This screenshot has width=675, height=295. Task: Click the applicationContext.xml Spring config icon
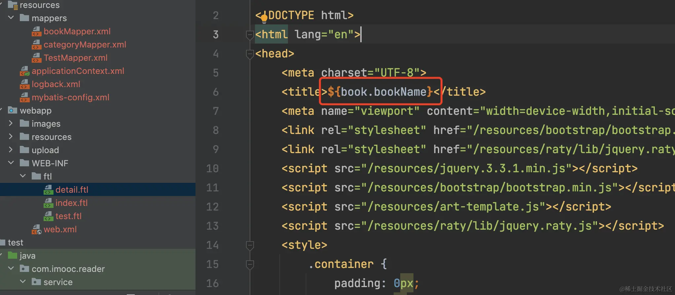[24, 71]
